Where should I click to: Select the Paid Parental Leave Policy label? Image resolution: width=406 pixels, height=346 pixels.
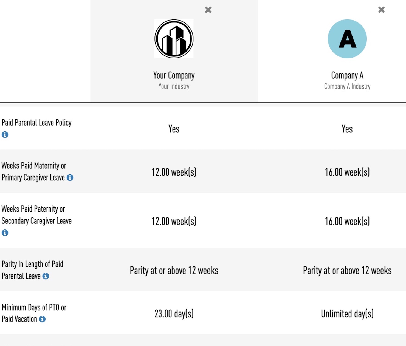36,123
